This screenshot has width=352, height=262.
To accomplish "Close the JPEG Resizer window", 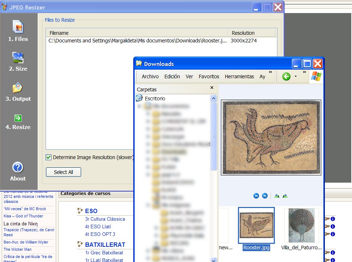I will pyautogui.click(x=278, y=7).
